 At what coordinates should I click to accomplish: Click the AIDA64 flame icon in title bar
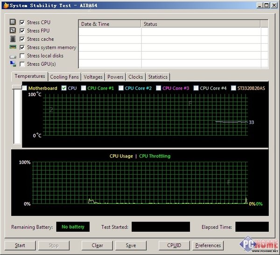tap(6, 5)
